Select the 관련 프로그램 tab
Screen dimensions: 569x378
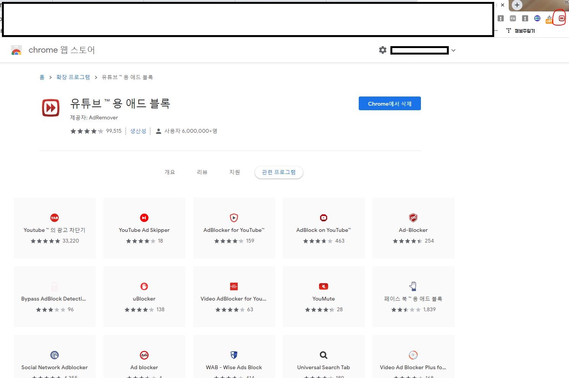279,172
